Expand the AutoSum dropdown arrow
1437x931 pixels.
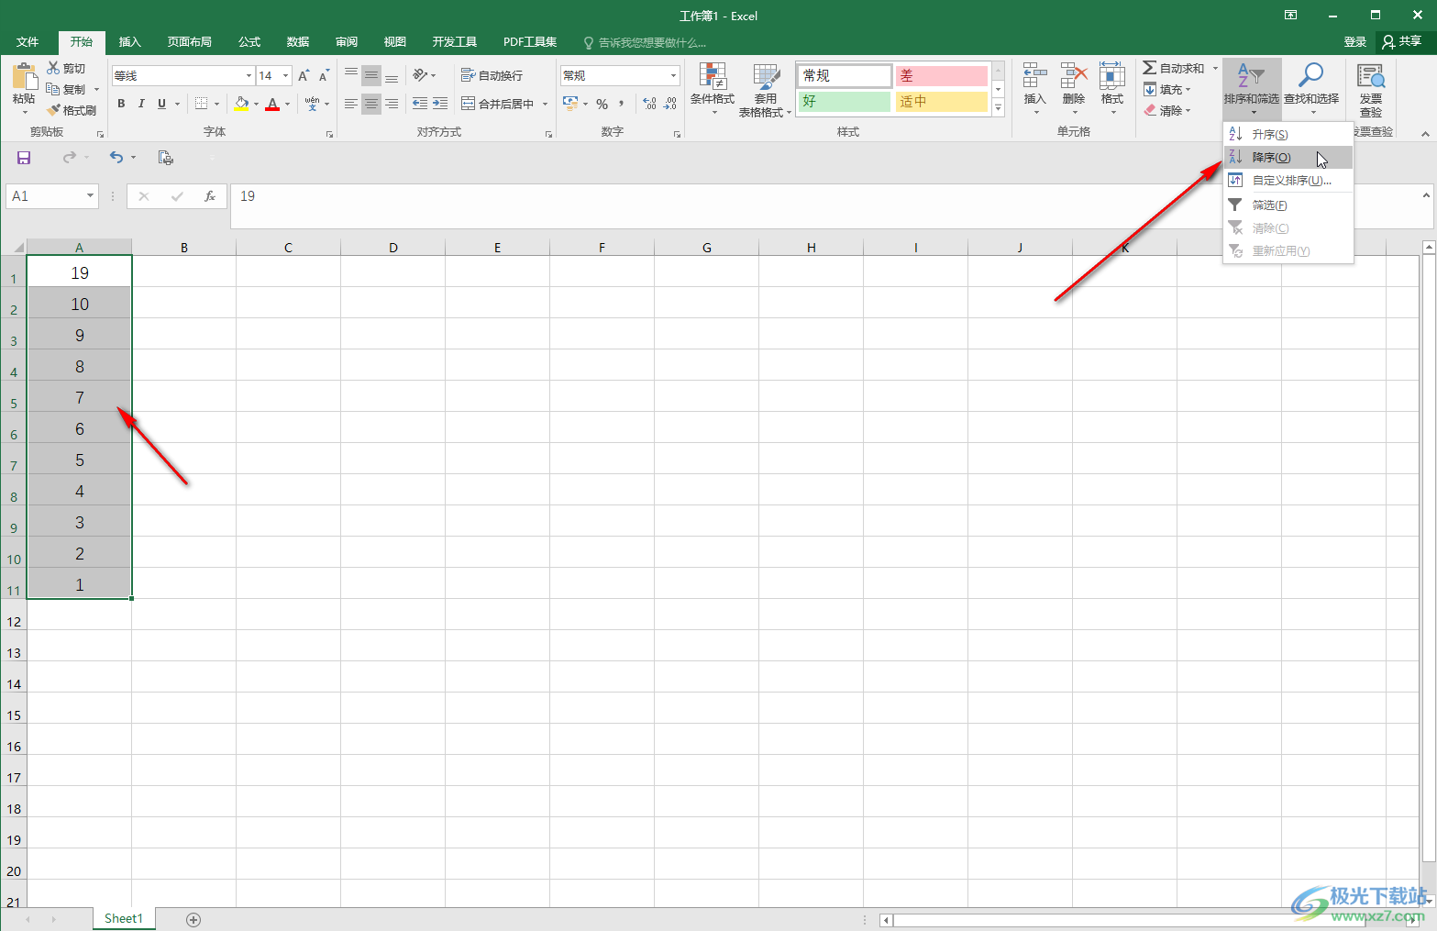coord(1215,68)
